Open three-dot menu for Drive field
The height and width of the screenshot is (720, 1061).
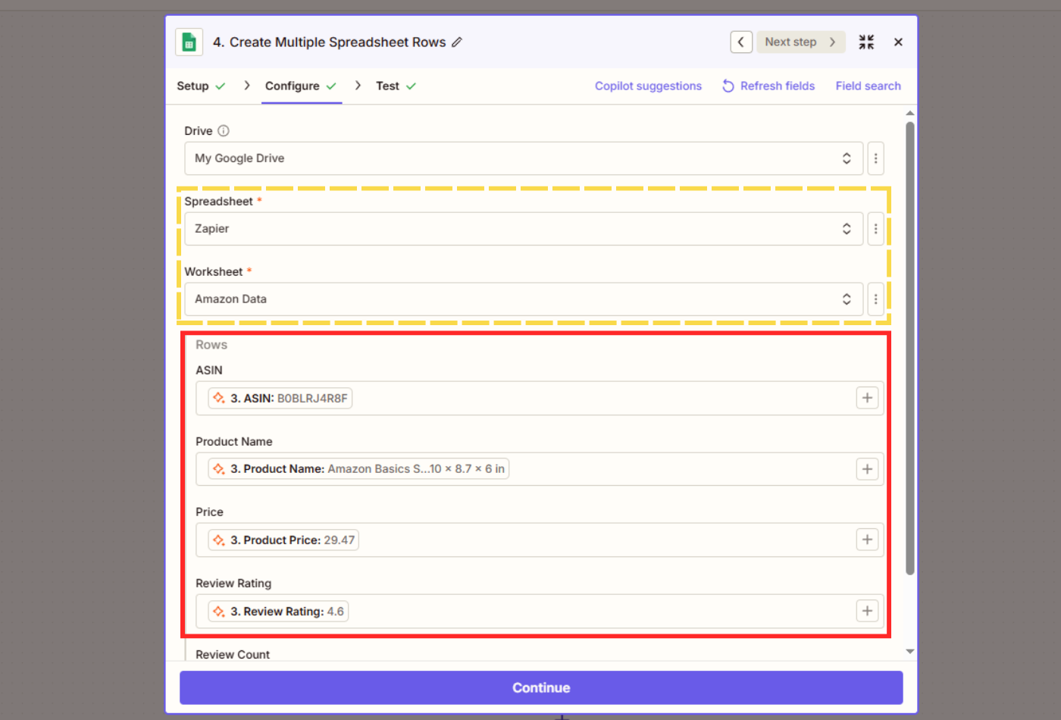tap(875, 158)
